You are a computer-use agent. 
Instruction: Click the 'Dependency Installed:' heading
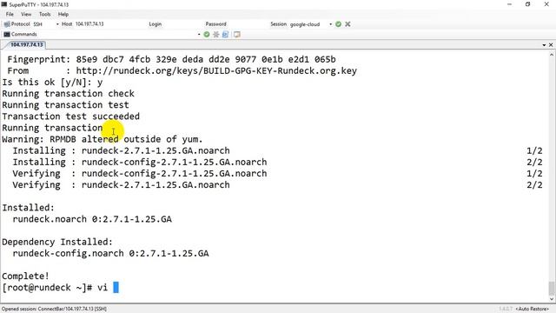point(57,242)
